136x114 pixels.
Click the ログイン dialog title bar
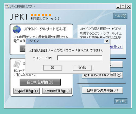pyautogui.click(x=65, y=41)
